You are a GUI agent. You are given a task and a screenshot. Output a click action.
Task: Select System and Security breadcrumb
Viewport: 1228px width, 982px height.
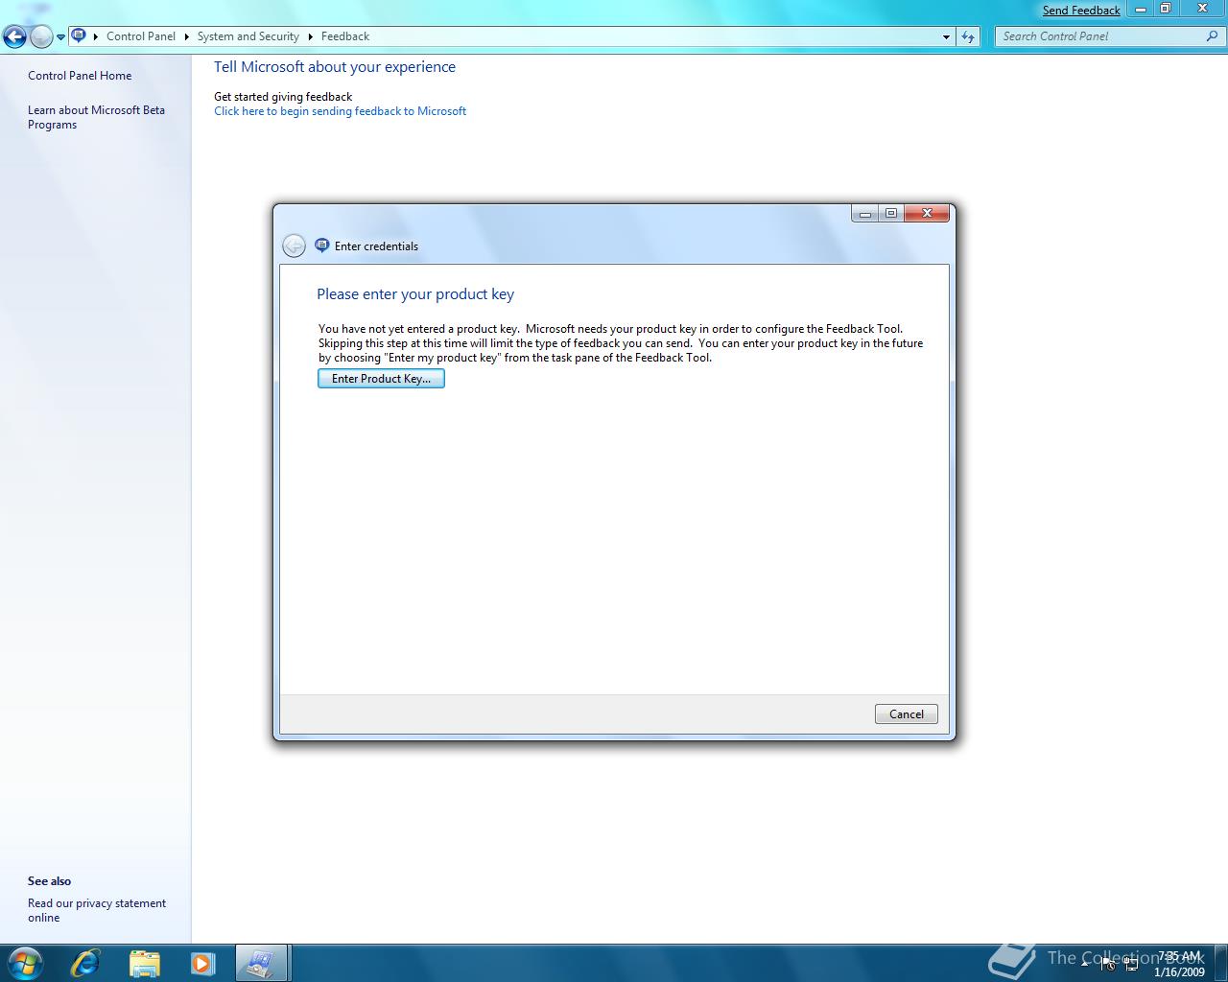248,36
